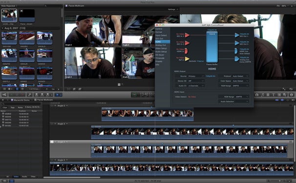296x183 pixels.
Task: Click the blue Frame Buffer block
Action: pyautogui.click(x=212, y=47)
